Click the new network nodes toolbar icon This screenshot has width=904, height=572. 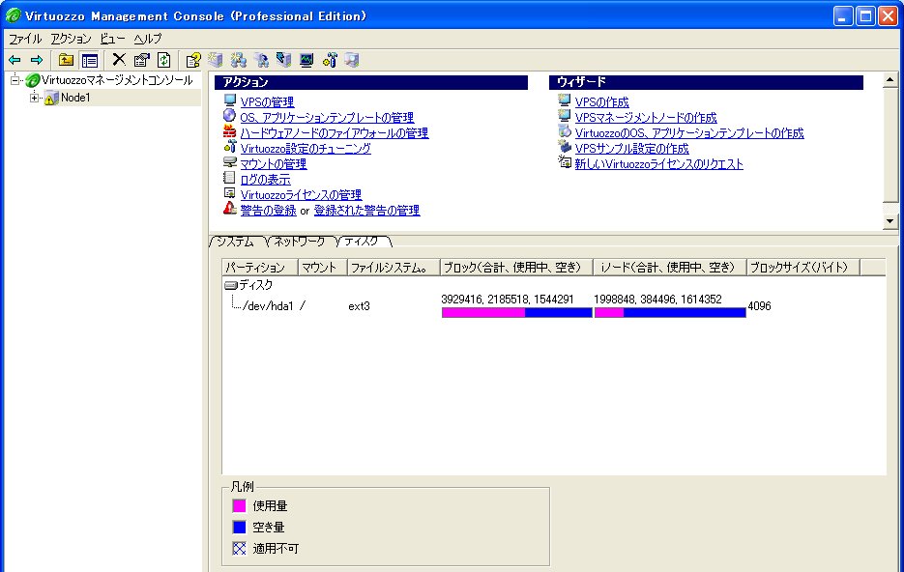[x=238, y=60]
